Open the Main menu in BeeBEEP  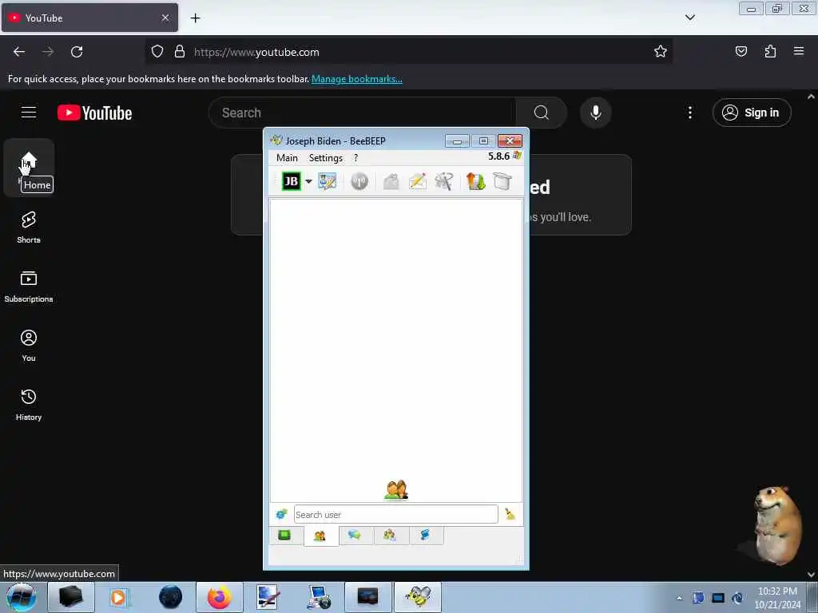[x=287, y=158]
